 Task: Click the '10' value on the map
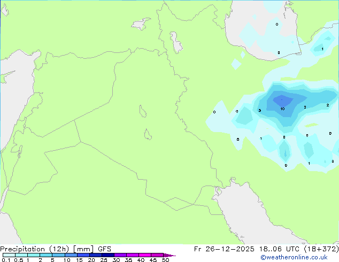pyautogui.click(x=282, y=109)
